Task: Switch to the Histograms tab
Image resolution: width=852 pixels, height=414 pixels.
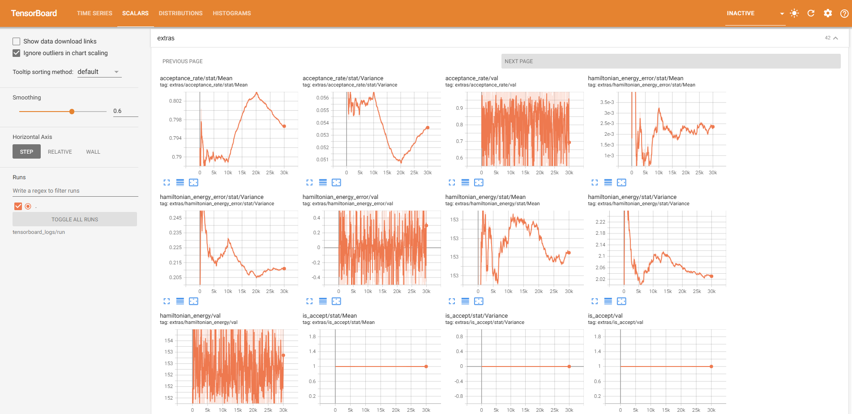Action: 231,13
